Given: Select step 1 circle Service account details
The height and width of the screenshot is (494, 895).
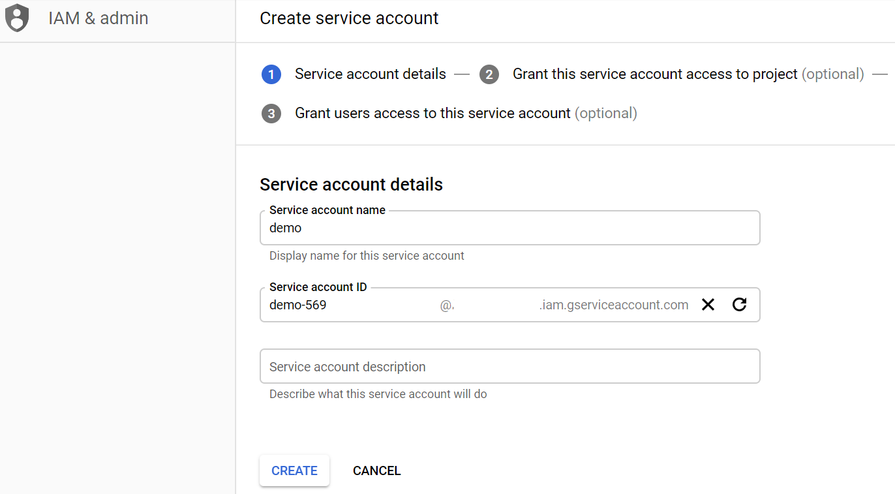Looking at the screenshot, I should (x=271, y=74).
